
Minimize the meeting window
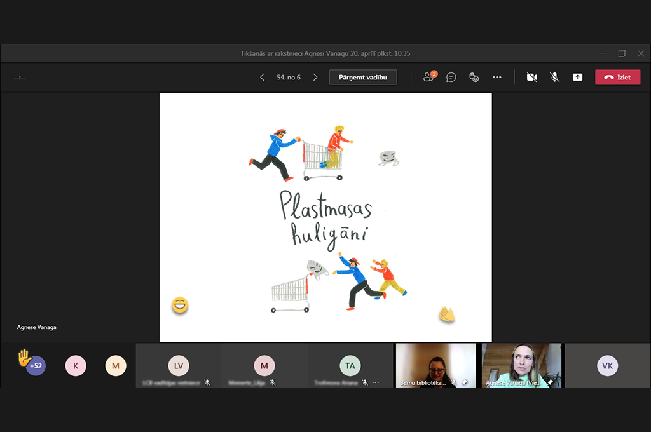(x=603, y=53)
